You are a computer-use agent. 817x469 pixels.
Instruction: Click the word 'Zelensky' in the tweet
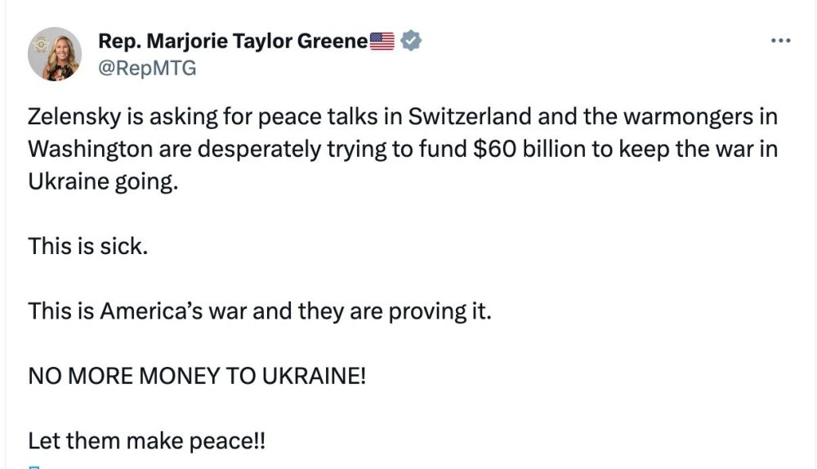[74, 117]
